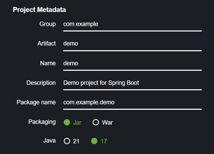Click the "Java" row label
Screen dimensions: 214x154
[49, 141]
